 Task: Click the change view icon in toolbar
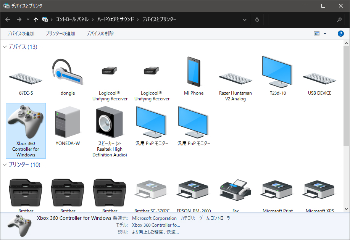(317, 34)
